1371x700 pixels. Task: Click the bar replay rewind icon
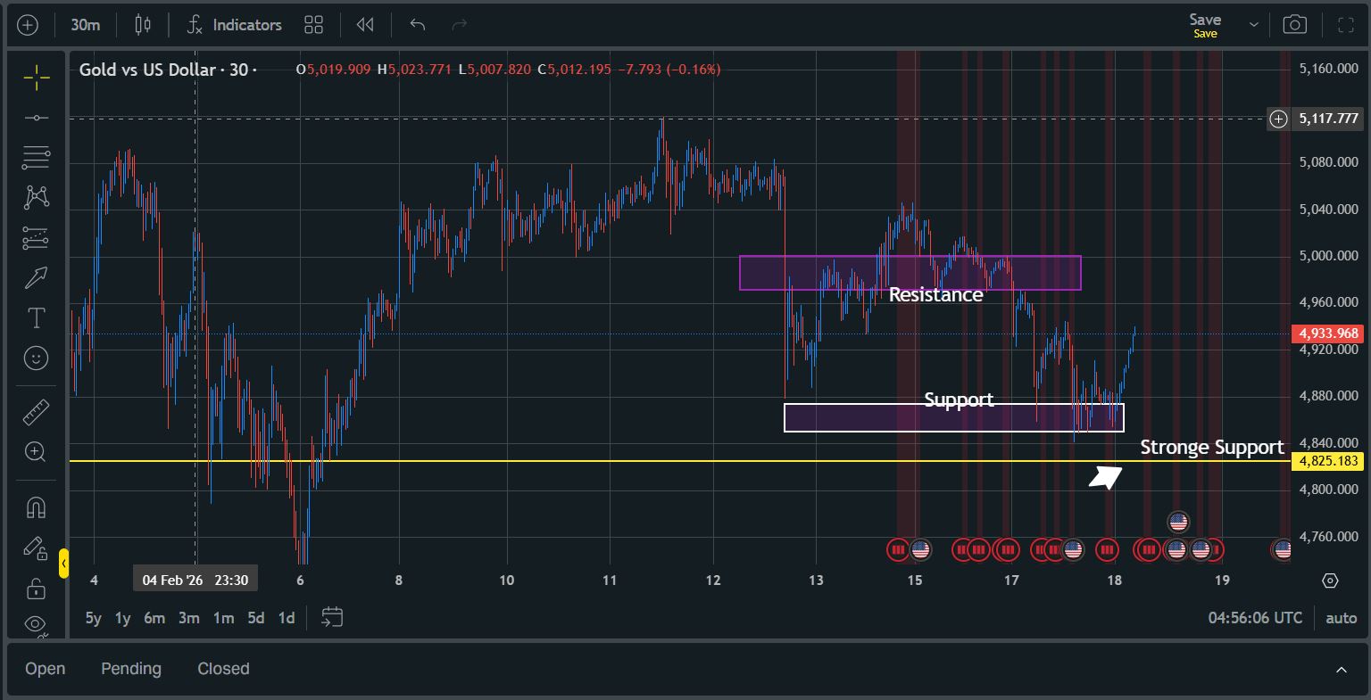[x=365, y=25]
